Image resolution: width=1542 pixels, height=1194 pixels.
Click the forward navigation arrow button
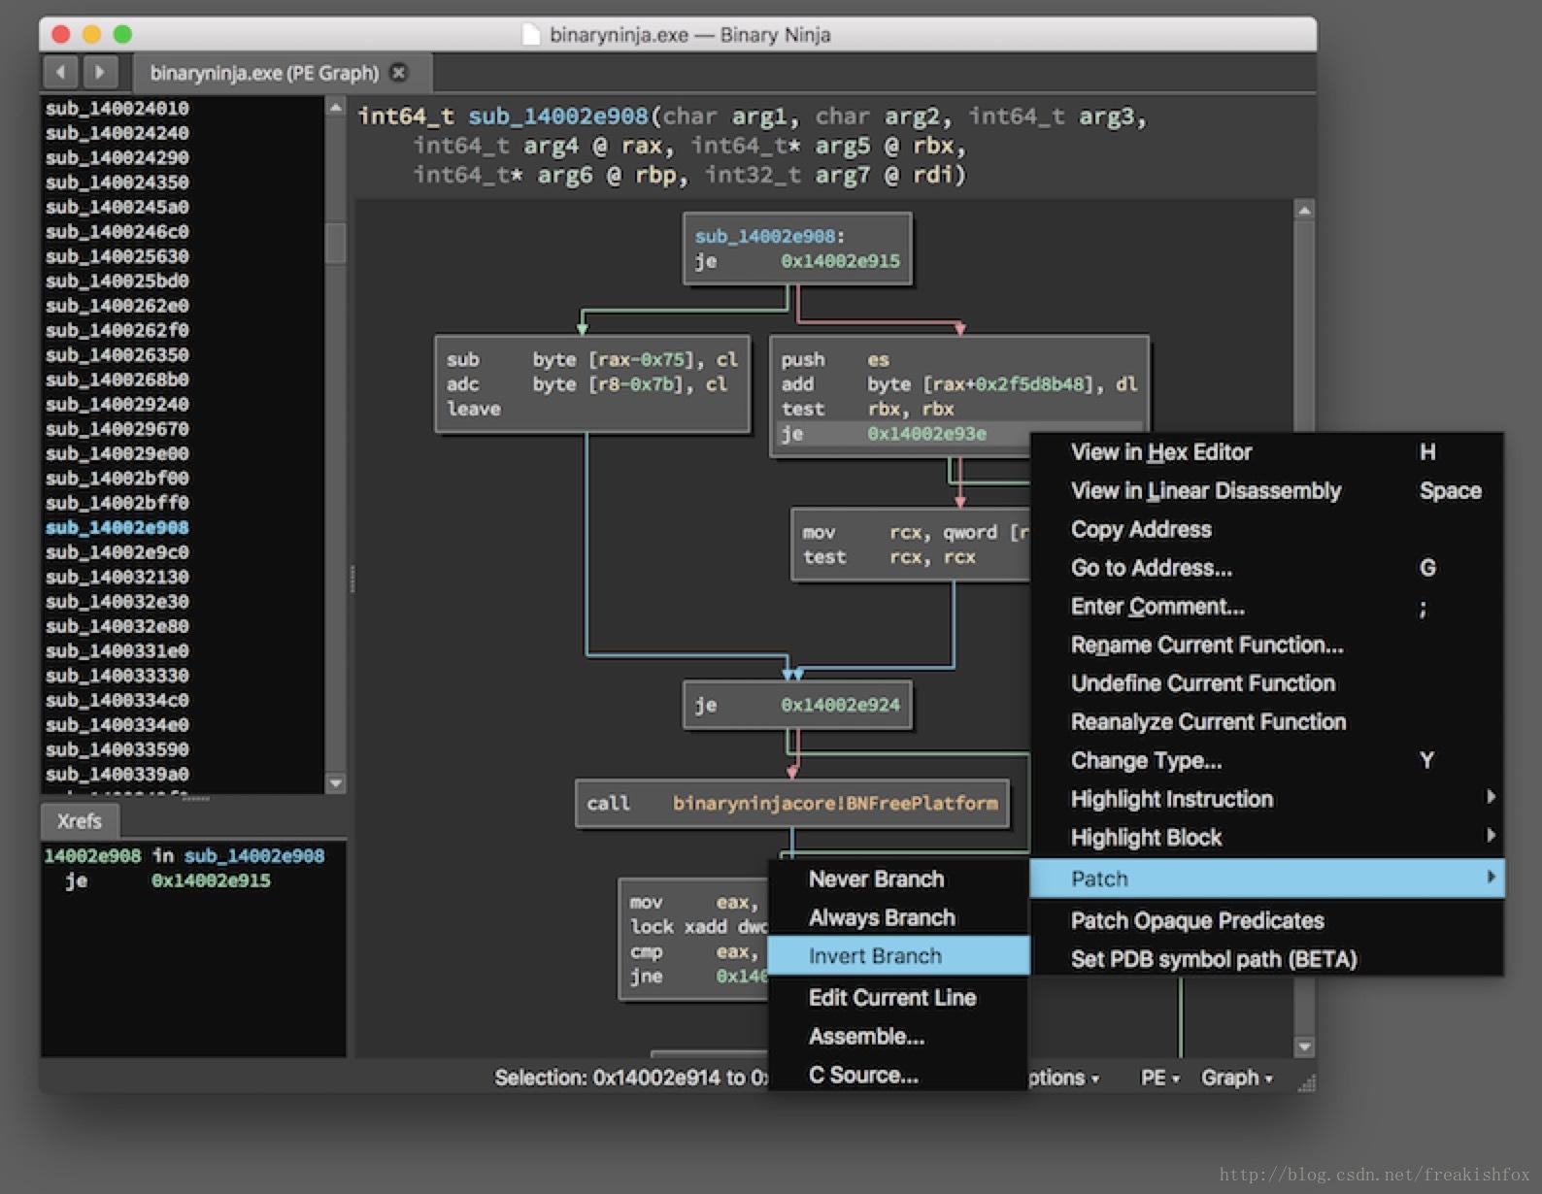99,72
